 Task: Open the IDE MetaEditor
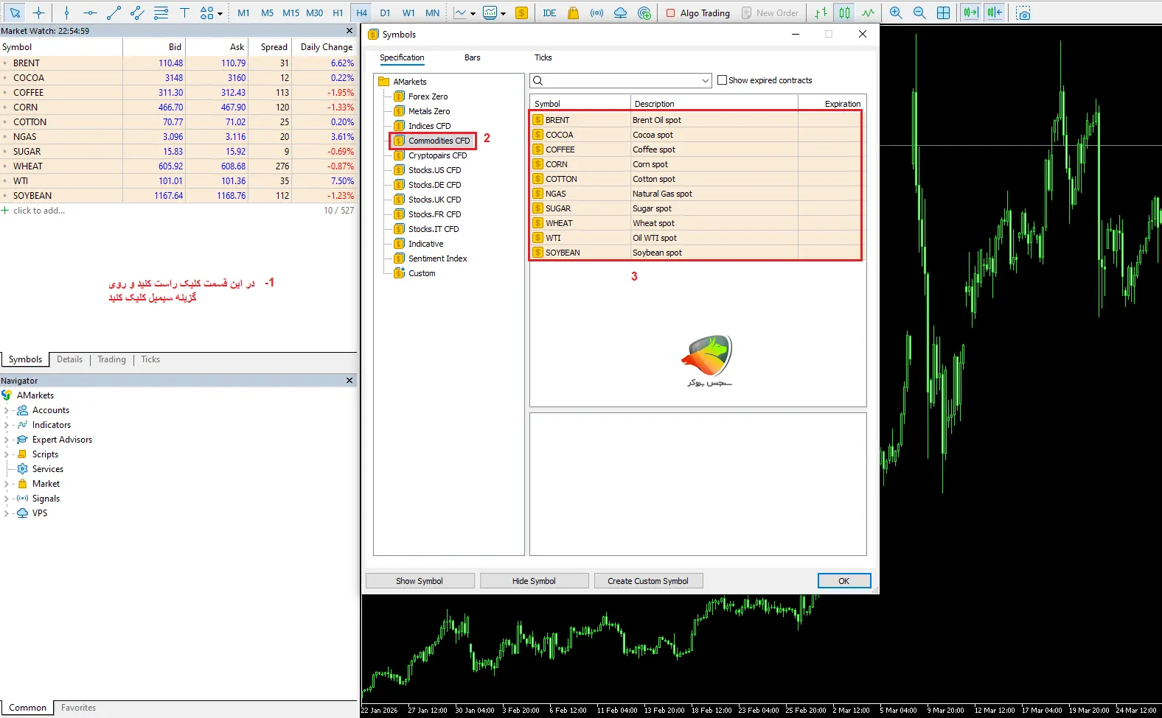click(549, 13)
